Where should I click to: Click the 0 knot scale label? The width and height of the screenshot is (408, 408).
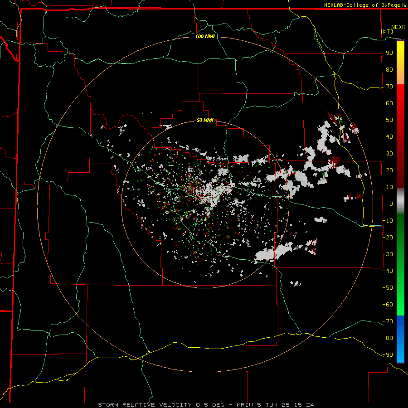coord(391,204)
